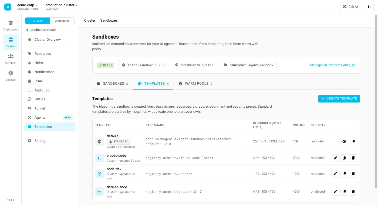Open cluster Settings at the sidebar bottom
This screenshot has height=205, width=378.
[x=50, y=141]
